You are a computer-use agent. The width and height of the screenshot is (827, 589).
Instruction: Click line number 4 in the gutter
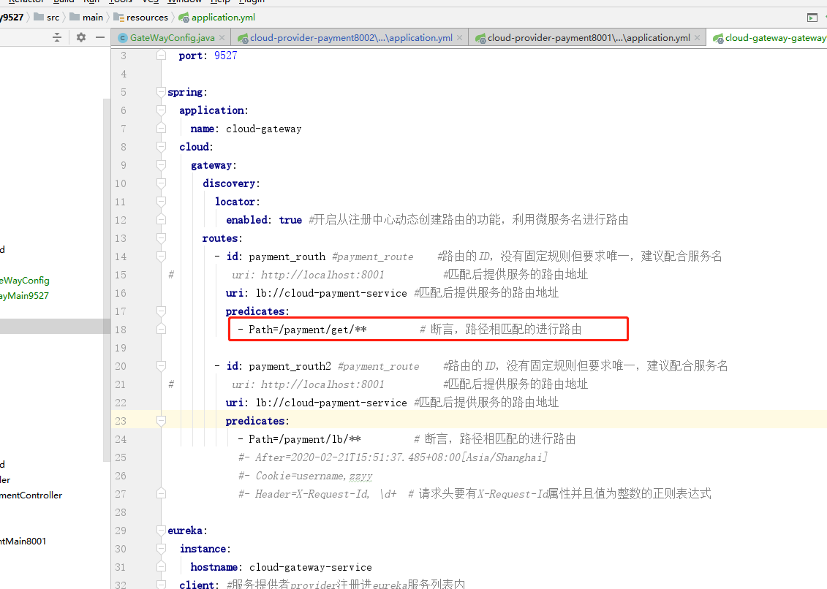pyautogui.click(x=124, y=74)
